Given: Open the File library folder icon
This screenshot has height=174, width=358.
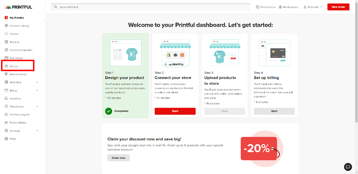Looking at the screenshot, I should [x=6, y=58].
